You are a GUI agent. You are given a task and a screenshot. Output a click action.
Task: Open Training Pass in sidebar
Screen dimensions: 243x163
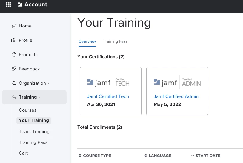[x=33, y=142]
